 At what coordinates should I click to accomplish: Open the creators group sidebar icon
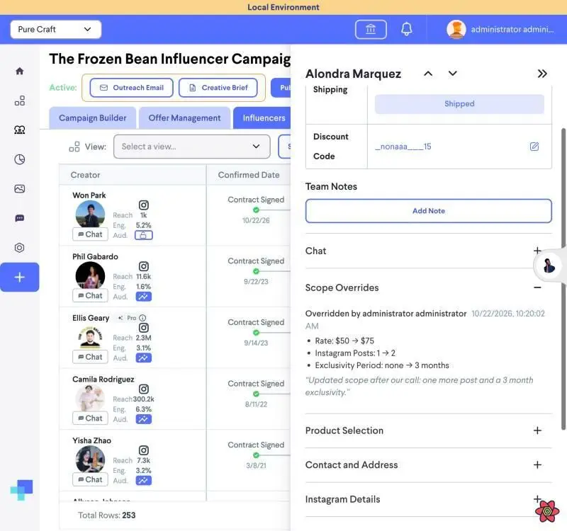[20, 130]
